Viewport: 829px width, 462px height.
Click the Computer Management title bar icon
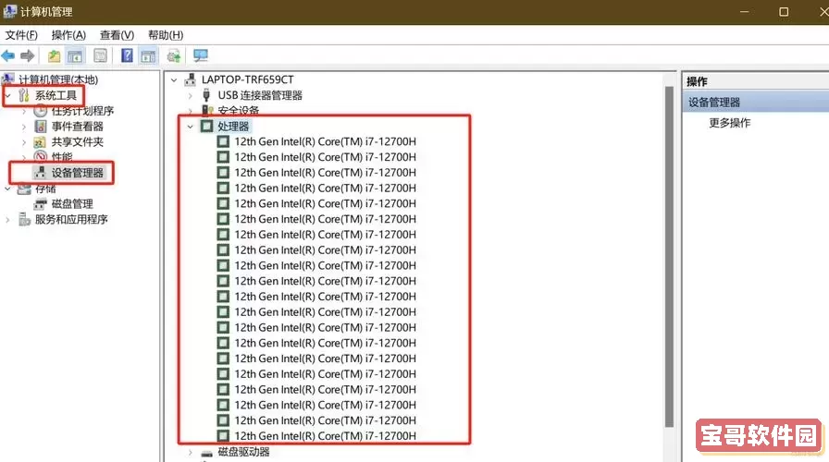click(x=9, y=11)
